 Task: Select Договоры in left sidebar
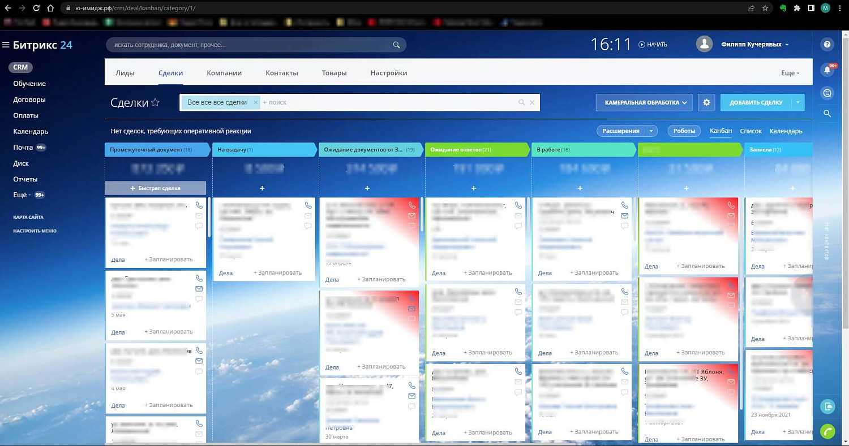coord(29,99)
